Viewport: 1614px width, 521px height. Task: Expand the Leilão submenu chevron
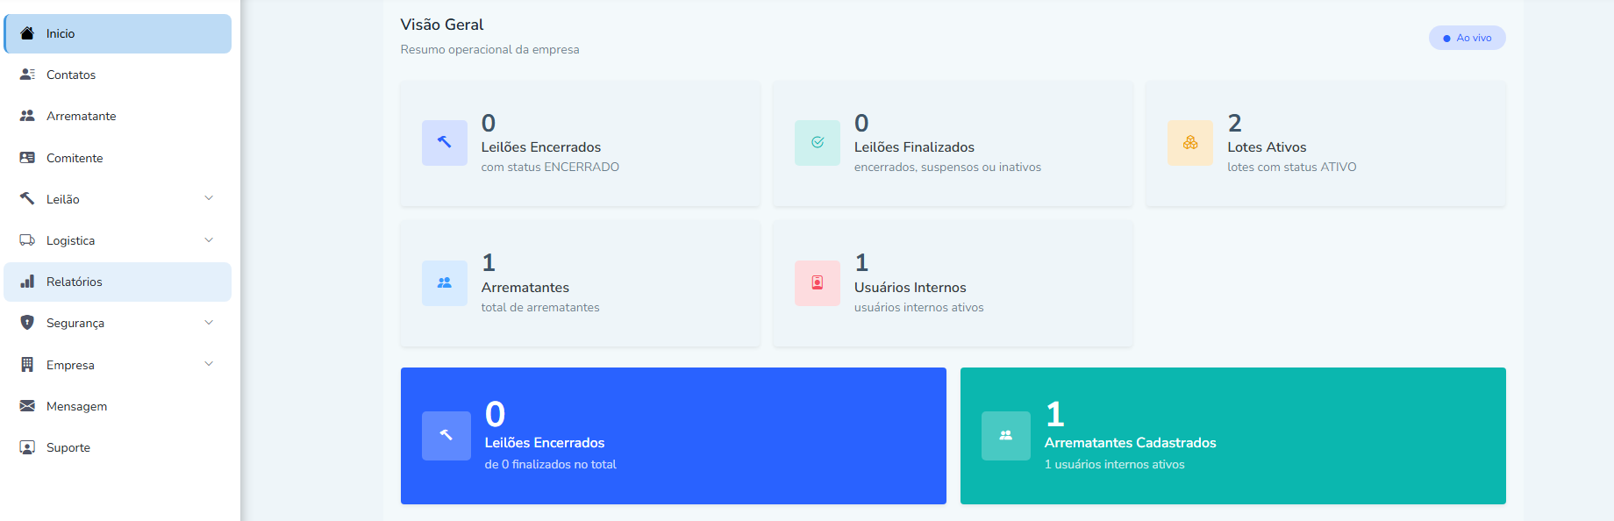pos(209,198)
